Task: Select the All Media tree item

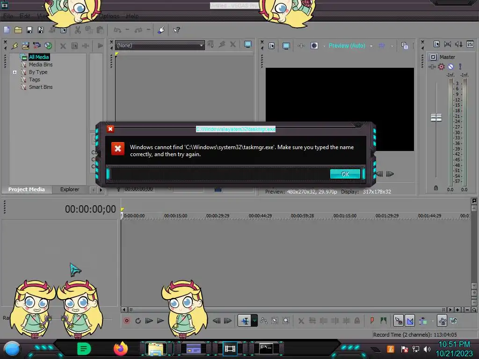Action: click(x=39, y=57)
